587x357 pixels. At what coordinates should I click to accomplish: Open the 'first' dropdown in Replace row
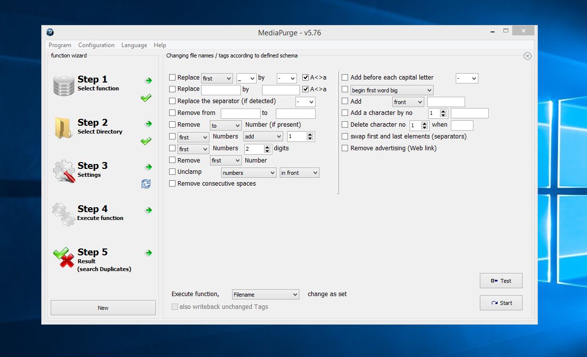coord(217,78)
